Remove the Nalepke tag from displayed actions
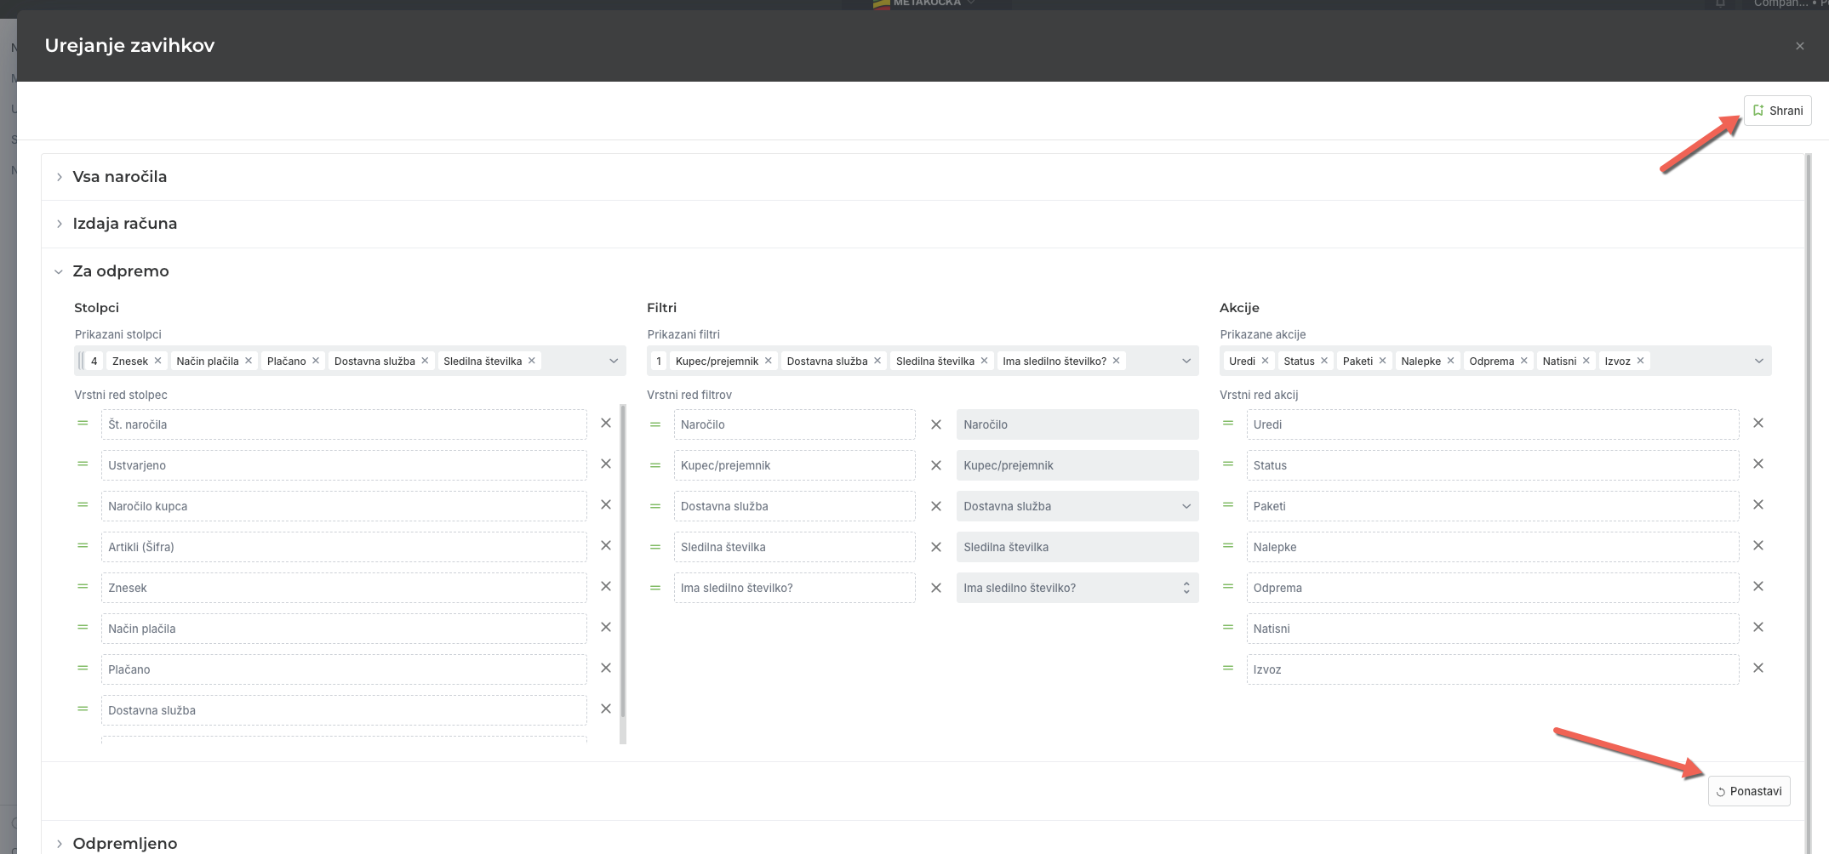The height and width of the screenshot is (854, 1829). tap(1450, 361)
